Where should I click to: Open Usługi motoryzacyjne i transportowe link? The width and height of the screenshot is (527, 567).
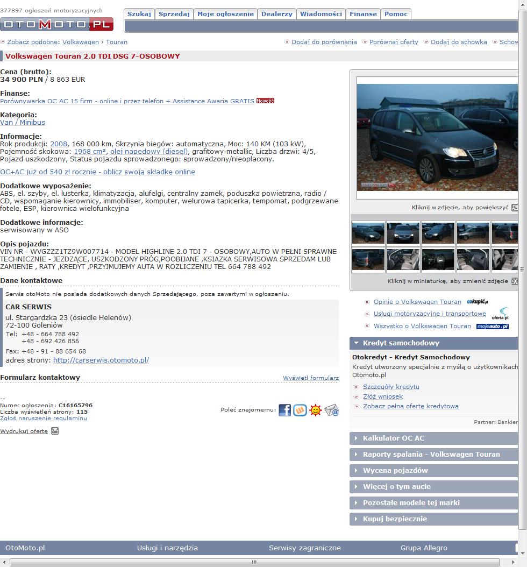tap(430, 314)
